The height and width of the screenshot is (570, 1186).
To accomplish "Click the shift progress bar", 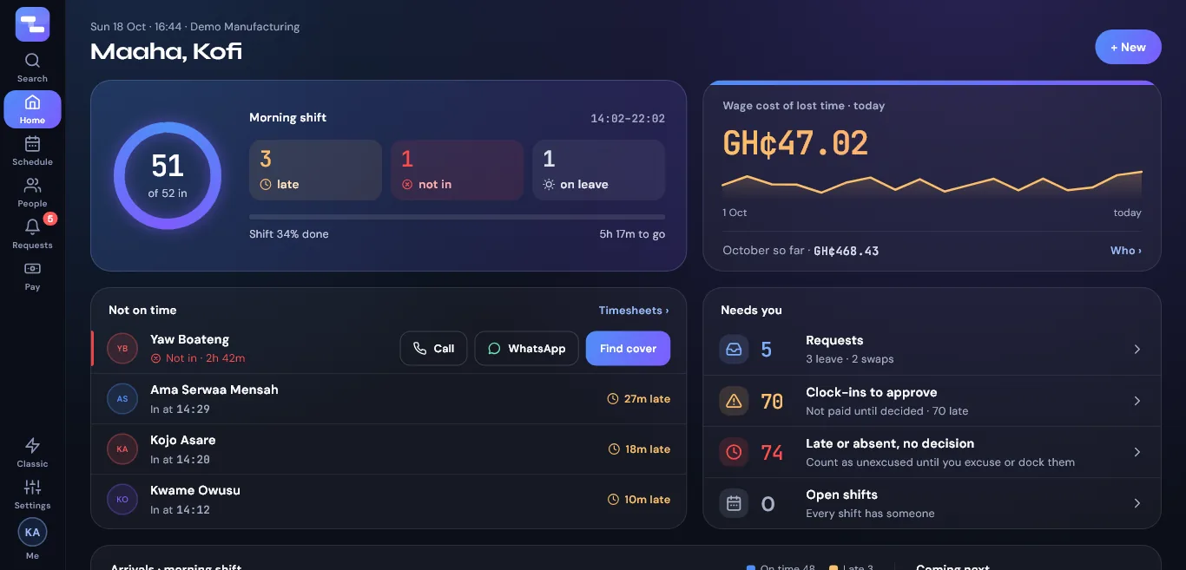I will tap(457, 217).
